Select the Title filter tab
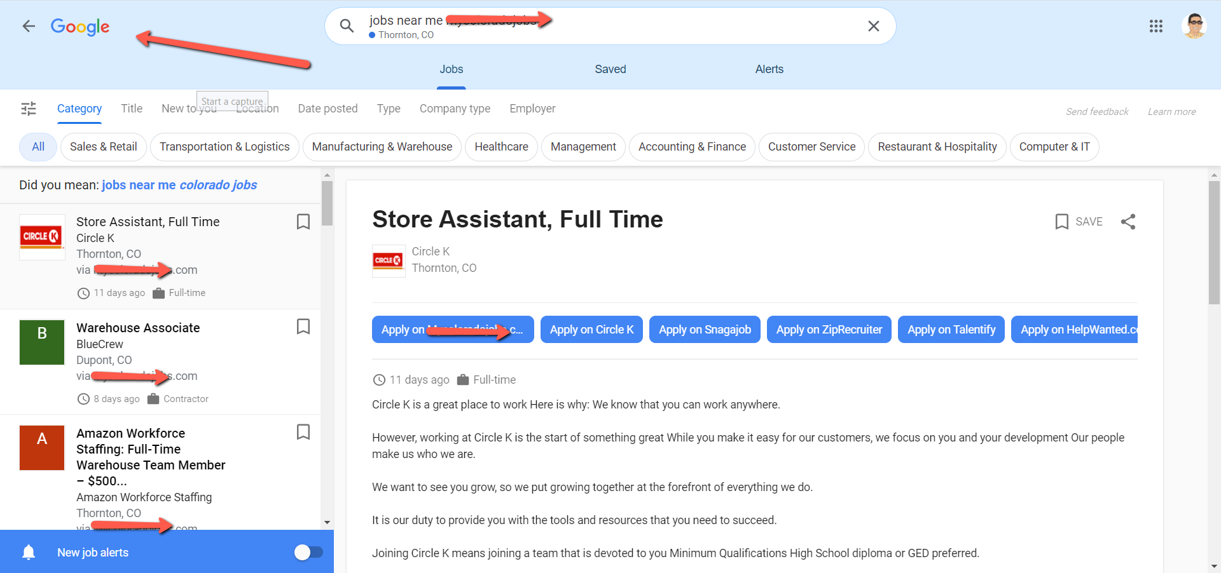The height and width of the screenshot is (573, 1221). point(132,109)
